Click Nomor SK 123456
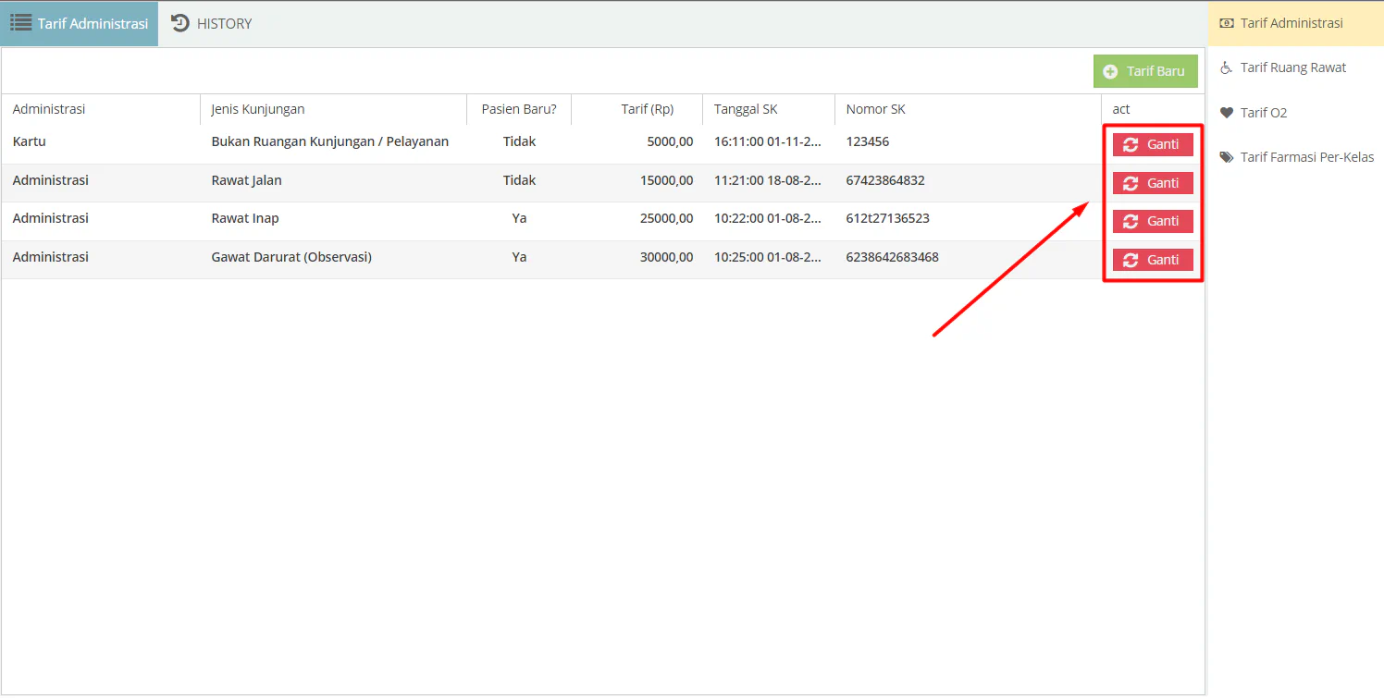Viewport: 1384px width, 698px height. [x=868, y=141]
